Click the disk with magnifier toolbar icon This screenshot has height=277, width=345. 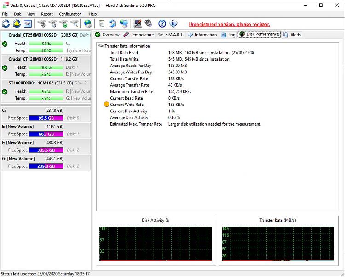click(75, 23)
